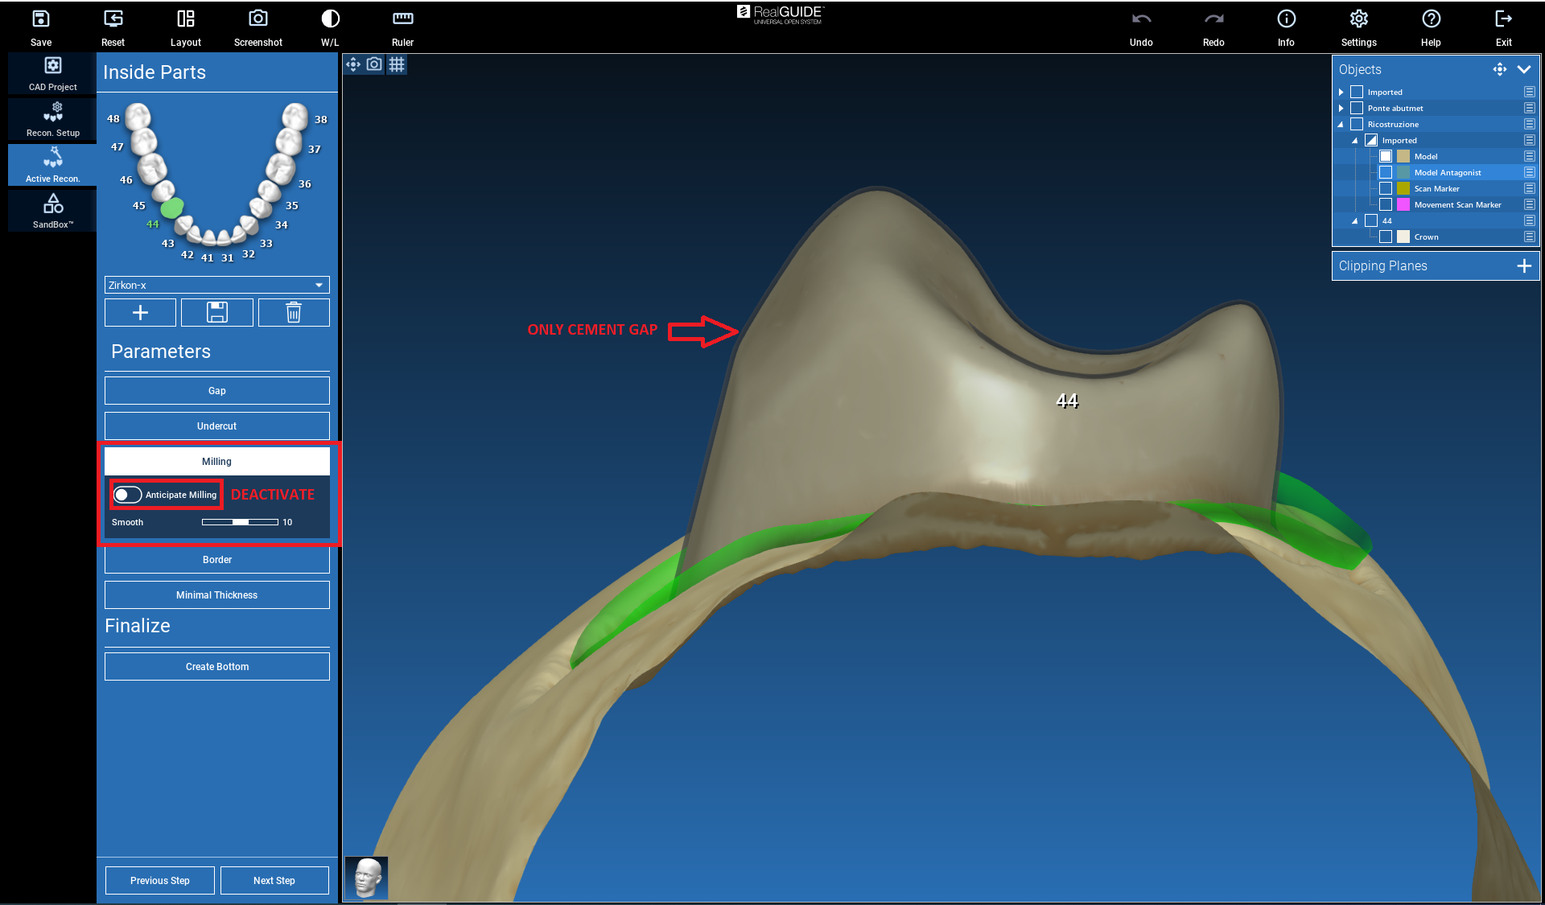Check the Model Antagonist visibility checkbox

click(x=1386, y=172)
